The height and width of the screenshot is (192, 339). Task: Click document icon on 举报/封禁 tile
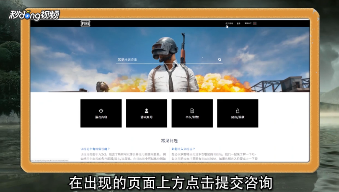192,111
